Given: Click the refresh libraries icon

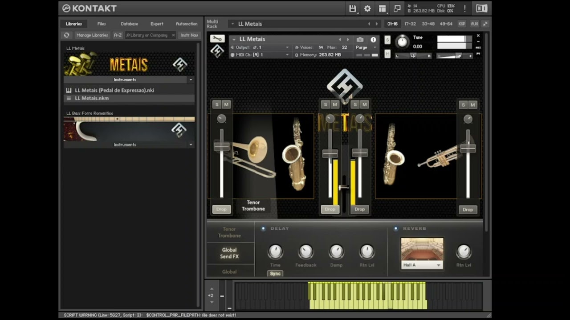Looking at the screenshot, I should click(67, 35).
